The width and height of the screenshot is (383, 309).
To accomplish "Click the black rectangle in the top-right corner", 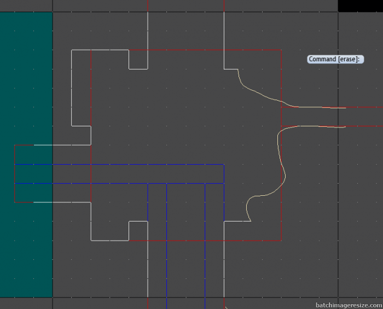I will (360, 5).
